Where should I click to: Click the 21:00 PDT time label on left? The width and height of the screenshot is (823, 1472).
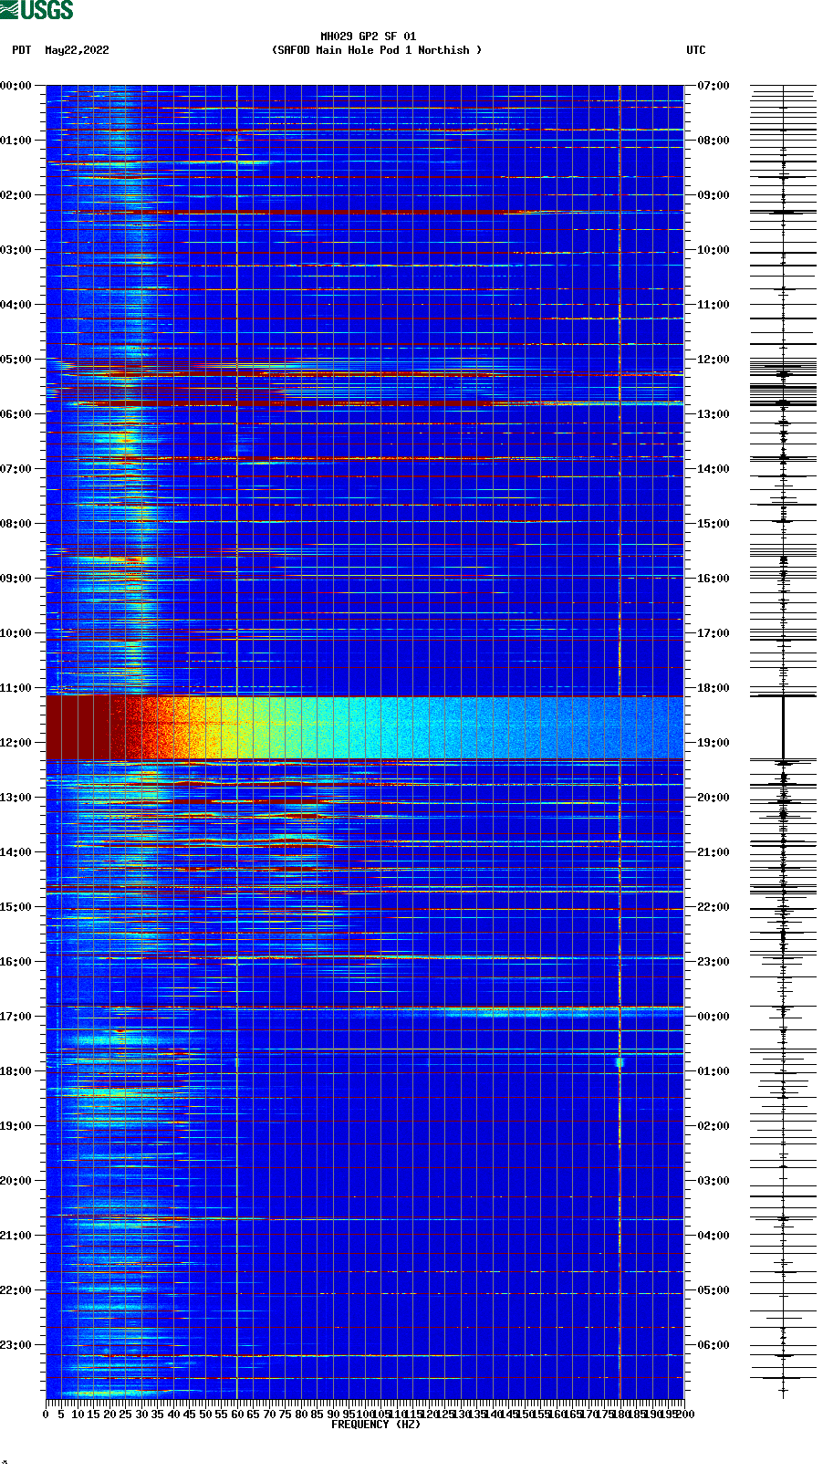[16, 1236]
